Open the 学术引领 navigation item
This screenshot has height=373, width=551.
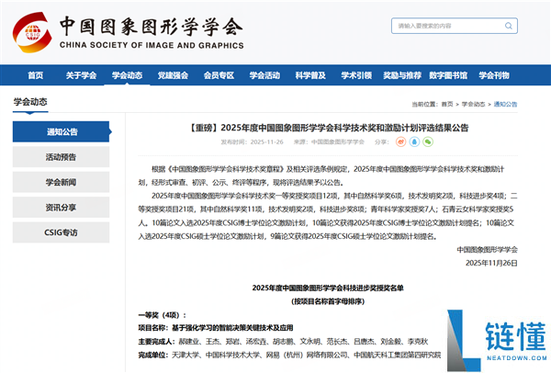pos(356,75)
